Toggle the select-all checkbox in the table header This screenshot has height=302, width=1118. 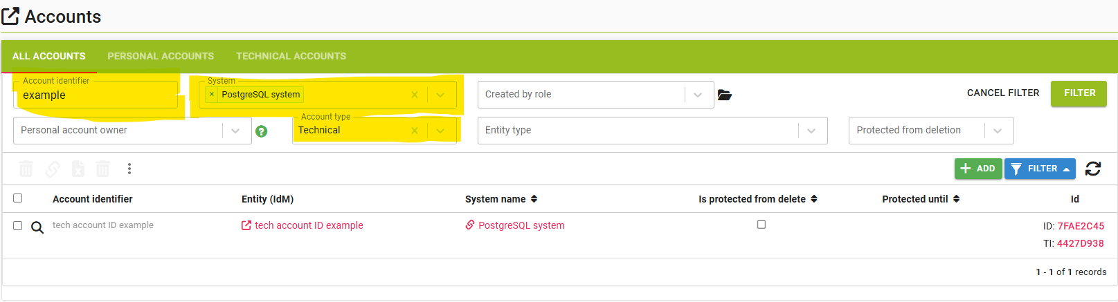tap(18, 198)
